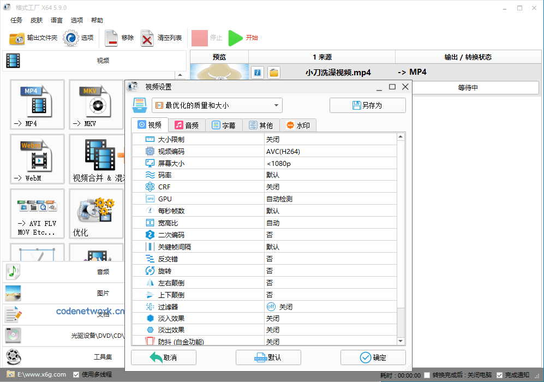Open the source file folder icon
544x382 pixels.
(274, 73)
